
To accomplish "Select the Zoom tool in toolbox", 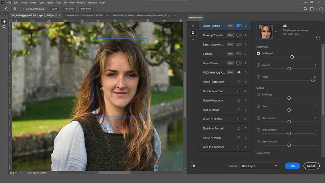I will pyautogui.click(x=4, y=27).
